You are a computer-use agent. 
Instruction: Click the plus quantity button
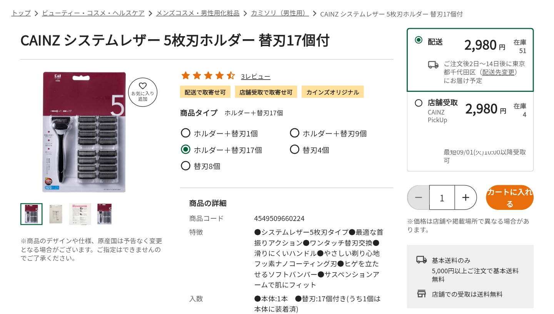pos(466,198)
